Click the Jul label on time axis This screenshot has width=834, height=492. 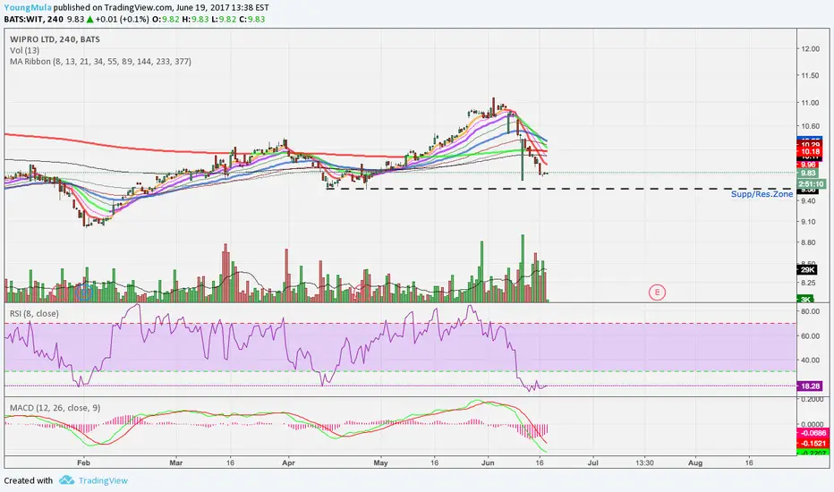click(x=592, y=462)
